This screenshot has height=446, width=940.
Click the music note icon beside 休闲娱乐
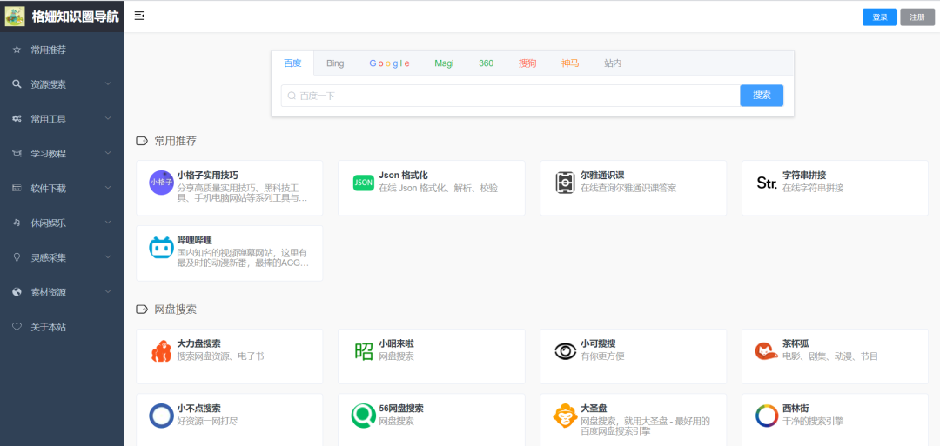(17, 223)
